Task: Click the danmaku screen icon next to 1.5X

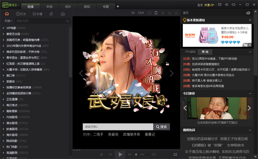Action: [x=149, y=13]
